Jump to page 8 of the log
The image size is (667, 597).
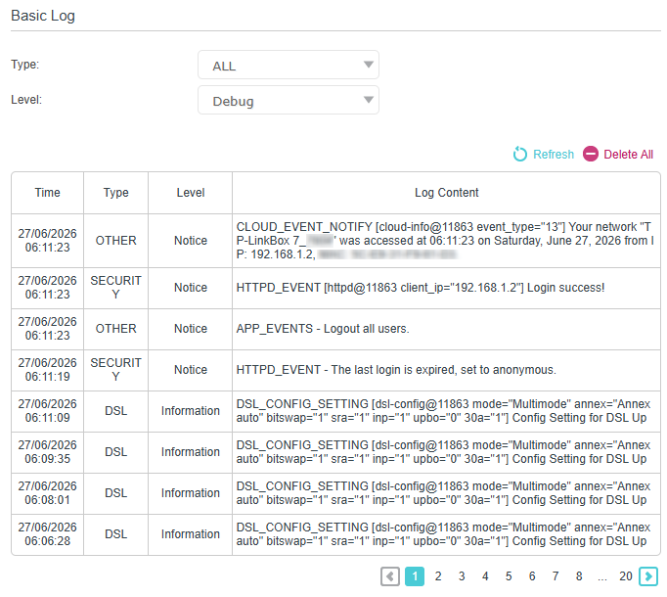coord(579,576)
